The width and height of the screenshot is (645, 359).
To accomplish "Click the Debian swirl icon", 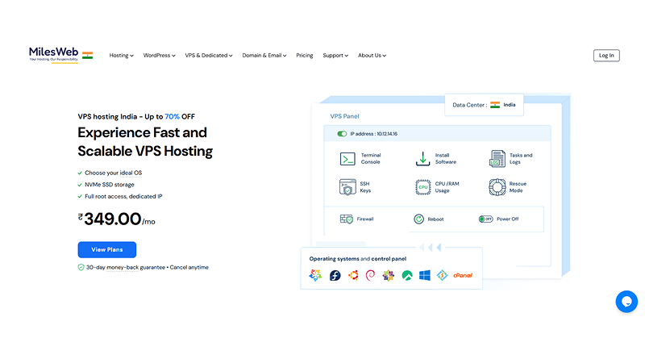I will coord(370,275).
